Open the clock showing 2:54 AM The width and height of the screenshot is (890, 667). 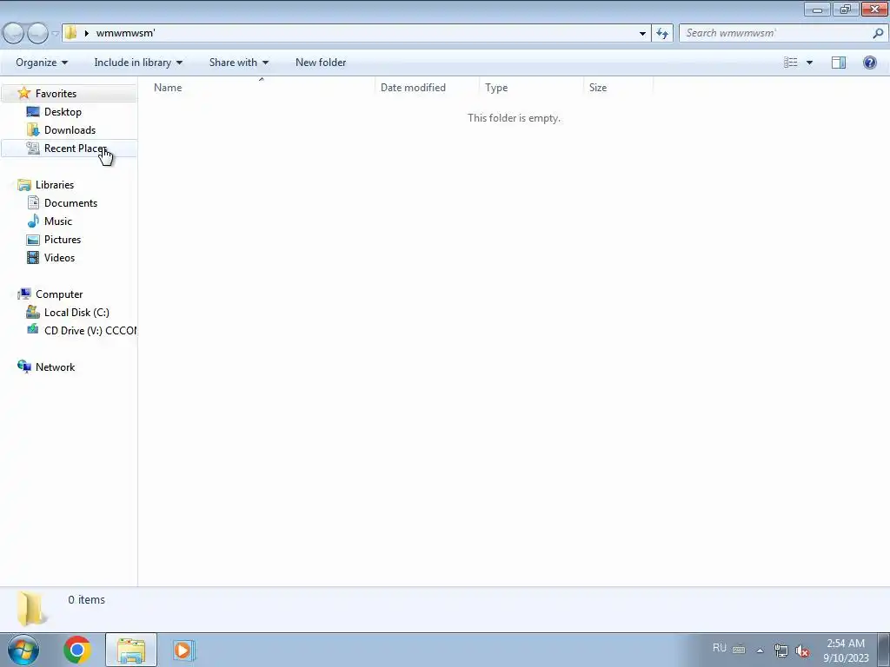point(846,650)
